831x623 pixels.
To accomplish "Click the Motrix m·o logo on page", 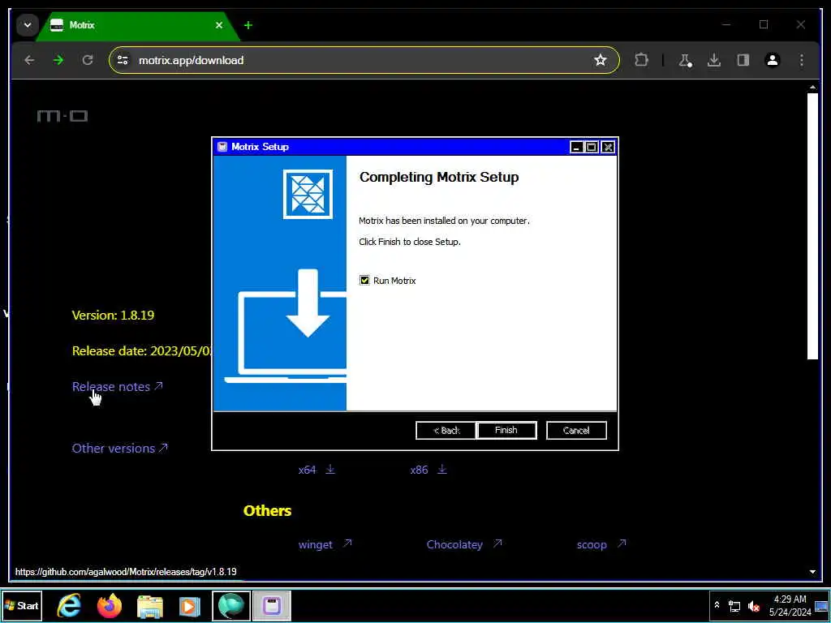I will point(62,115).
